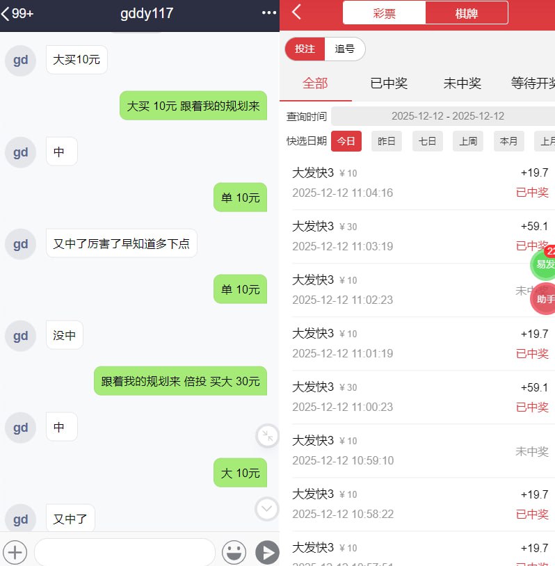Screen dimensions: 555x566
Task: Tap the green 易发 floating bubble
Action: [543, 264]
